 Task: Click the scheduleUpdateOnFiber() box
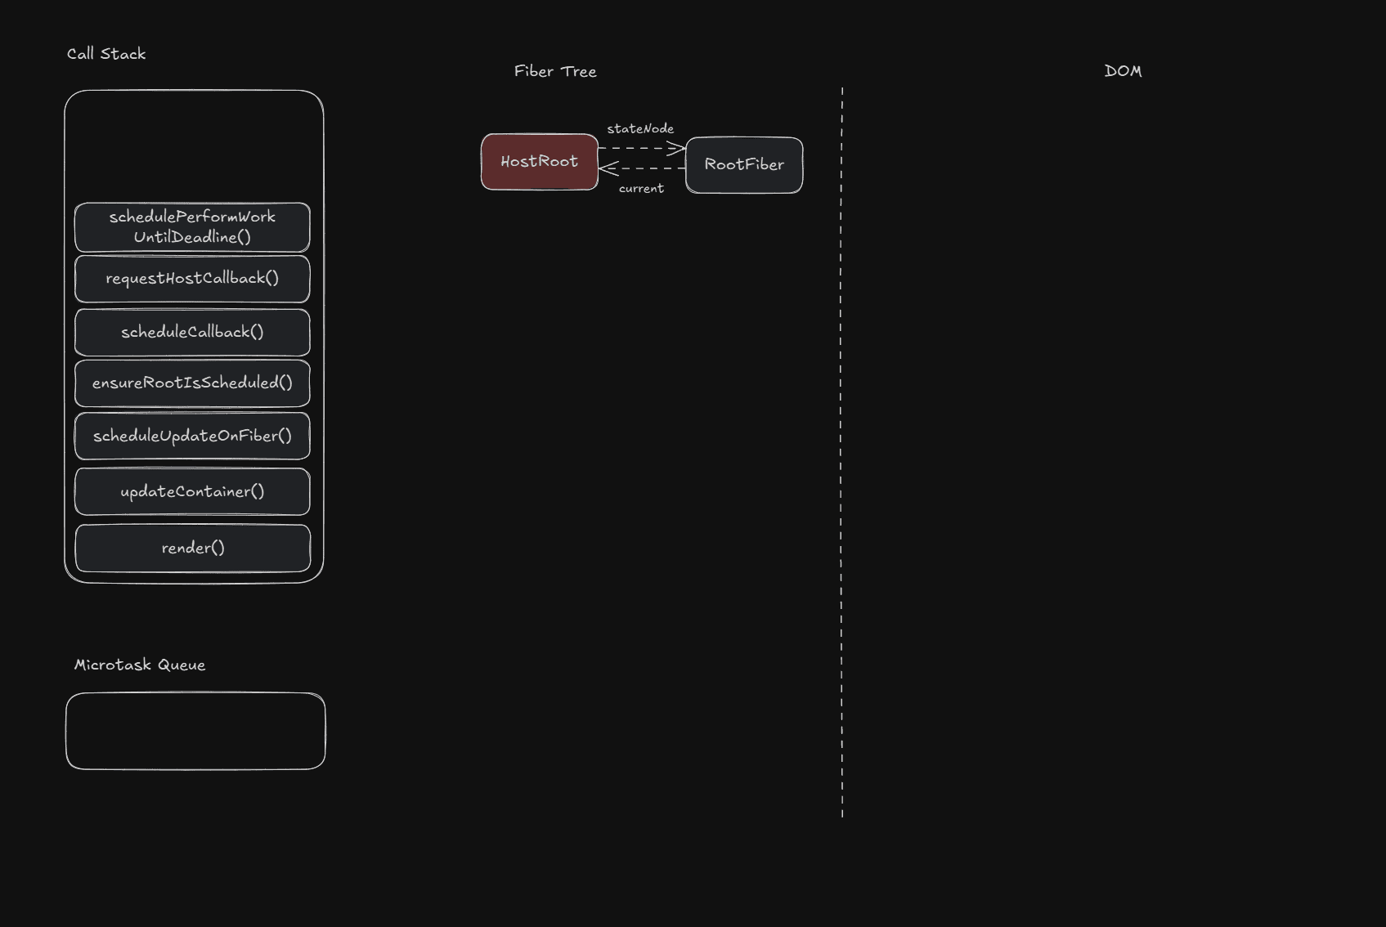coord(192,437)
